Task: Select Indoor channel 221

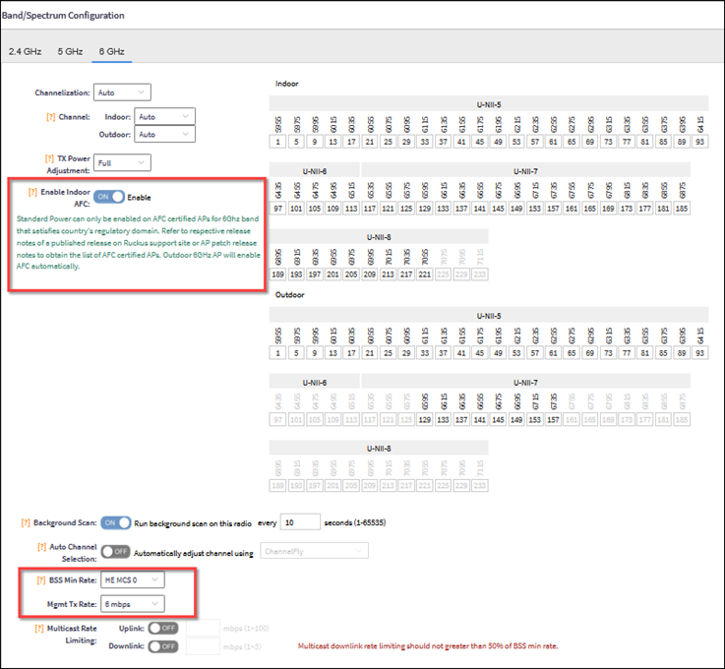Action: [424, 274]
